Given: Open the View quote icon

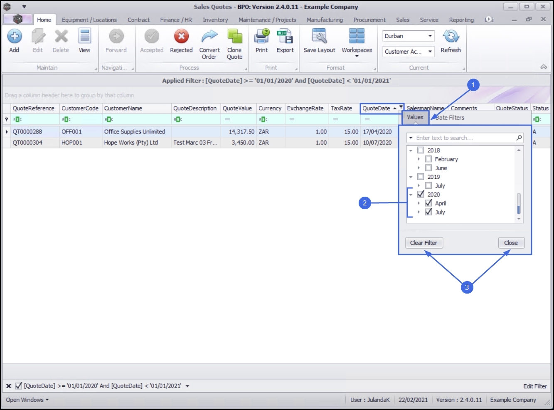Looking at the screenshot, I should point(84,37).
